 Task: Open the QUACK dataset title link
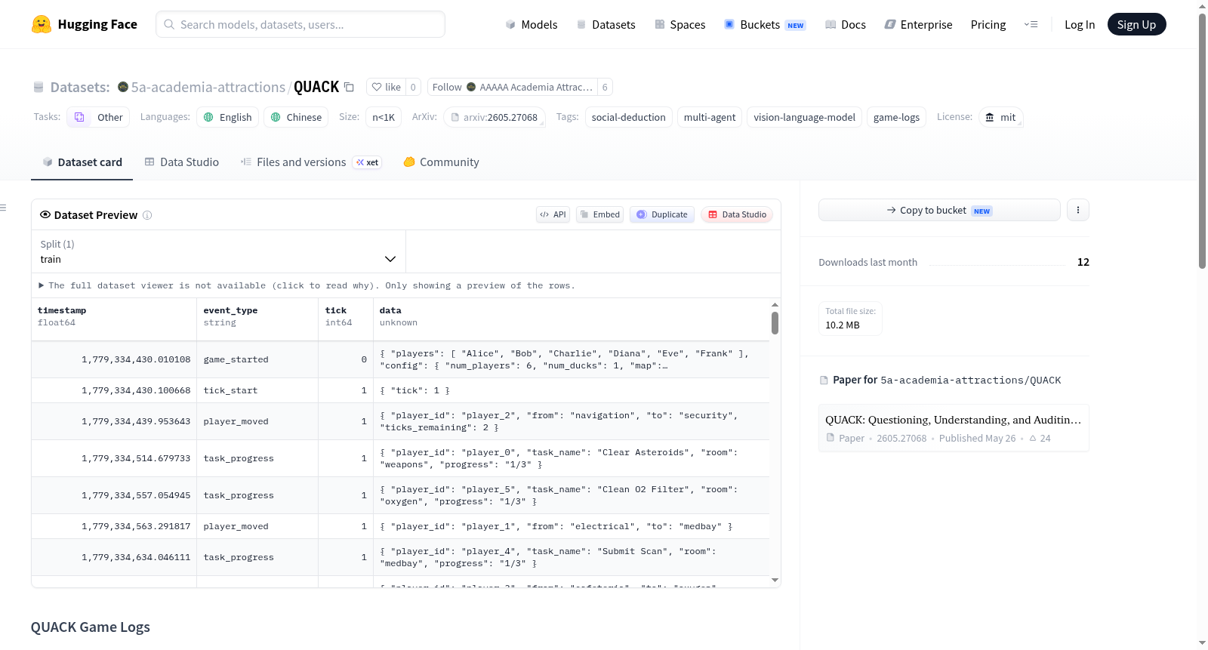(316, 87)
